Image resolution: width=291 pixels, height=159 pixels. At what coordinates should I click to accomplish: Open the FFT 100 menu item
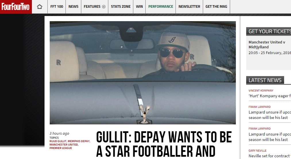(x=57, y=7)
